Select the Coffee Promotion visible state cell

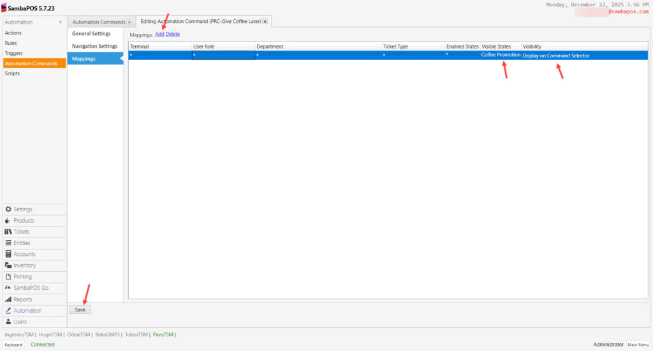pos(501,56)
